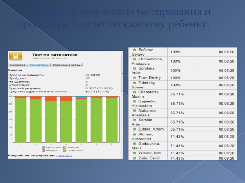Click the chart bar for question 2
Image resolution: width=245 pixels, height=183 pixels.
(x=36, y=119)
